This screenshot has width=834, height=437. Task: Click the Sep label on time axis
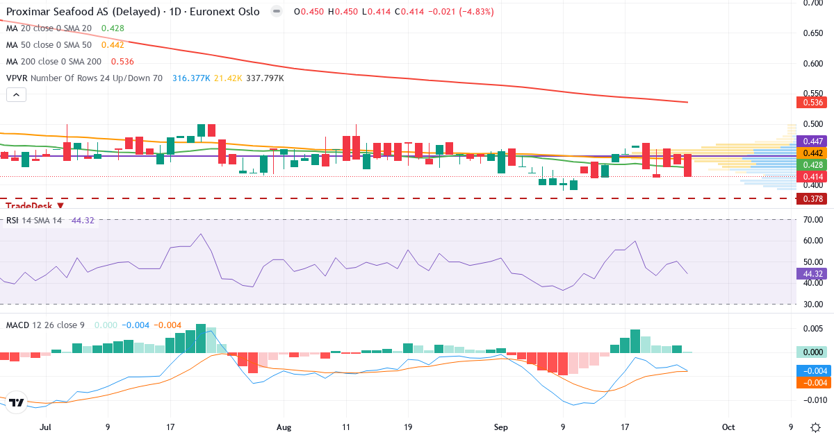(x=501, y=427)
